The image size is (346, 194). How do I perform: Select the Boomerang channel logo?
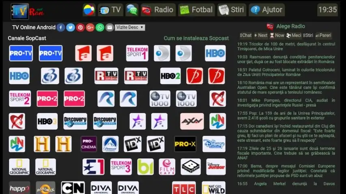(x=191, y=167)
